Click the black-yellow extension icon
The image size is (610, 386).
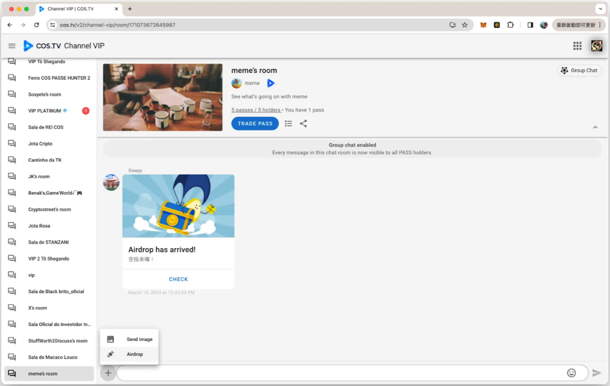click(497, 25)
